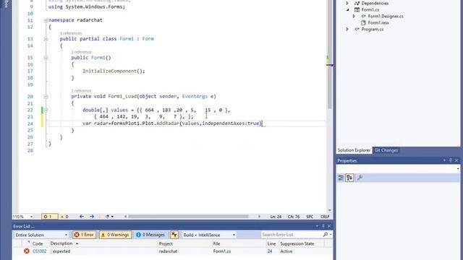This screenshot has width=463, height=260.
Task: Open the Properties window options dropdown
Action: click(x=444, y=160)
